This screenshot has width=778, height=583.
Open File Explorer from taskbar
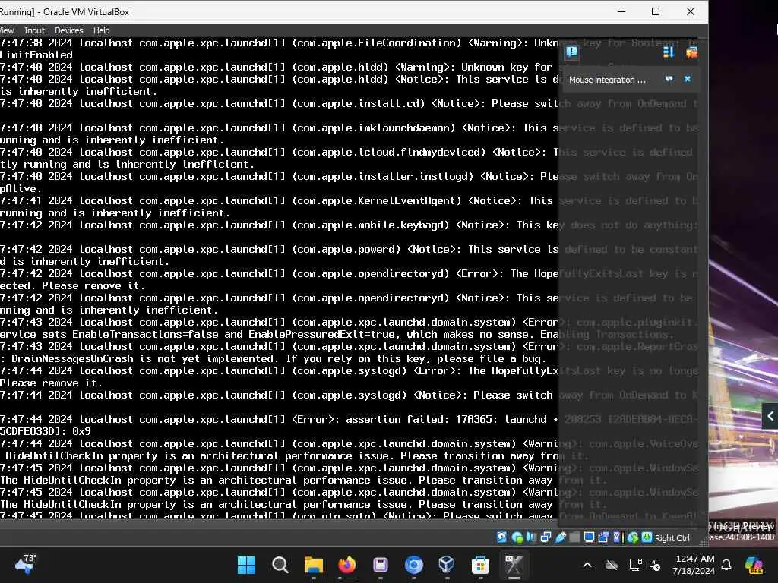(x=314, y=565)
